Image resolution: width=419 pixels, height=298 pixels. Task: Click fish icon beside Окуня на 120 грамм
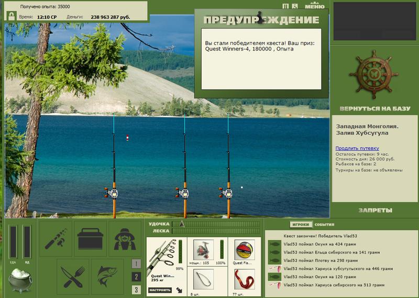tap(274, 277)
